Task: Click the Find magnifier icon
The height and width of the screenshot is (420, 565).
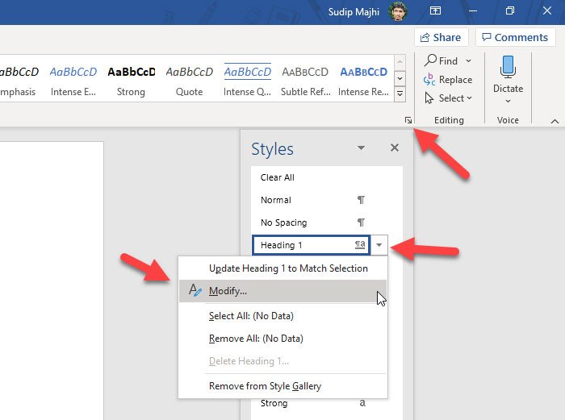Action: pos(431,60)
